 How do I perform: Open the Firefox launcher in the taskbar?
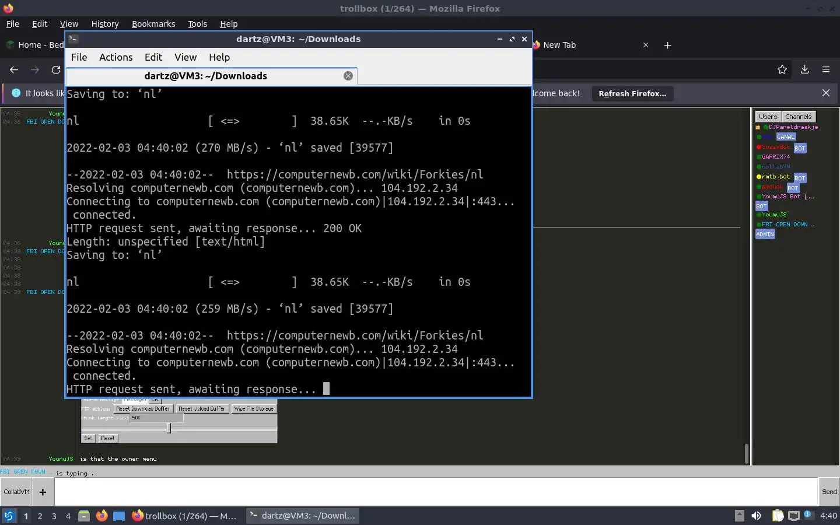coord(101,516)
